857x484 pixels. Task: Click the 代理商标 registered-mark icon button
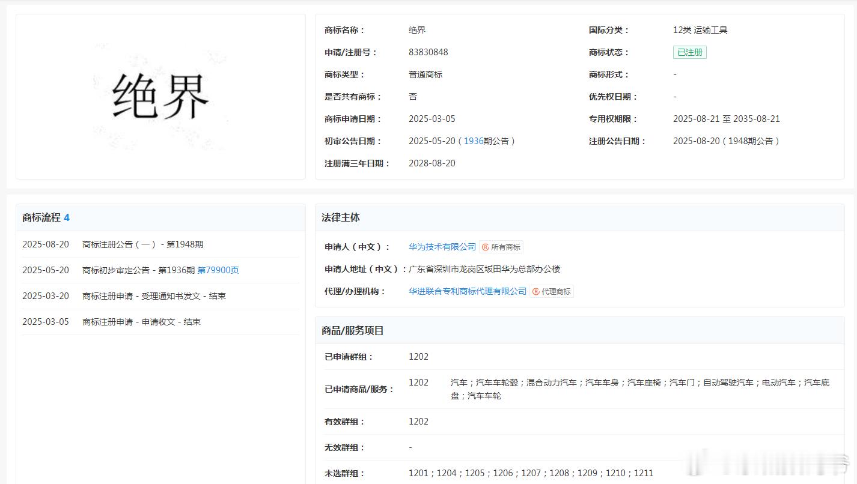coord(552,291)
